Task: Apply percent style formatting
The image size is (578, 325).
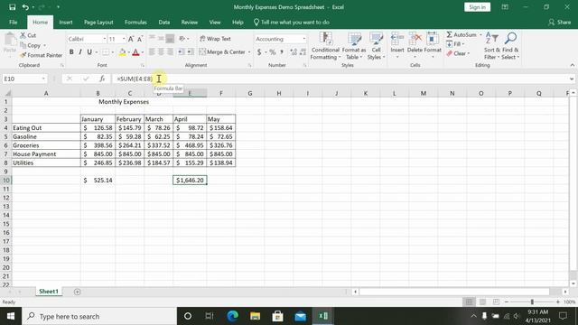Action: (x=273, y=52)
